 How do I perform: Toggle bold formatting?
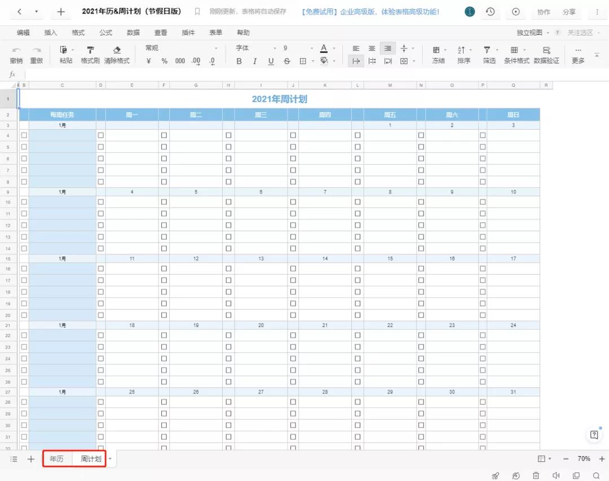239,61
